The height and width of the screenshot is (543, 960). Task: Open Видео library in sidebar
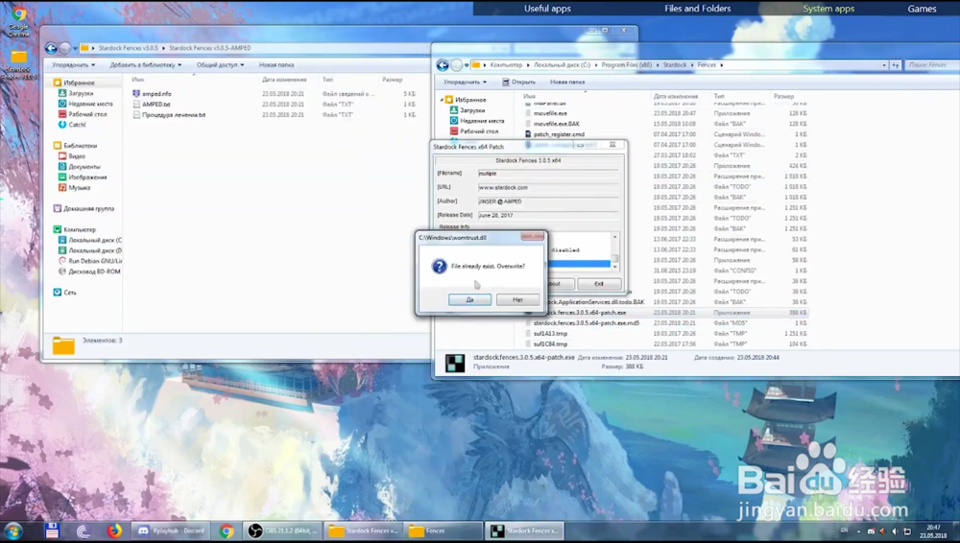(x=77, y=156)
